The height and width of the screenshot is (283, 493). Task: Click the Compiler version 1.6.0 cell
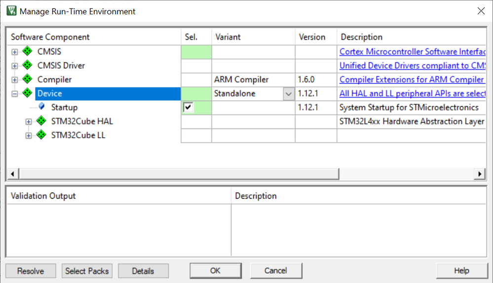pos(316,80)
